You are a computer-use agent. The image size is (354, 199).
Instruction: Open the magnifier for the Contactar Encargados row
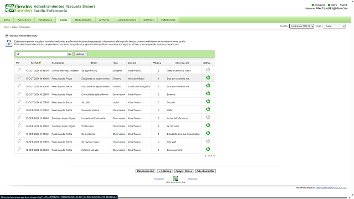[x=19, y=86]
